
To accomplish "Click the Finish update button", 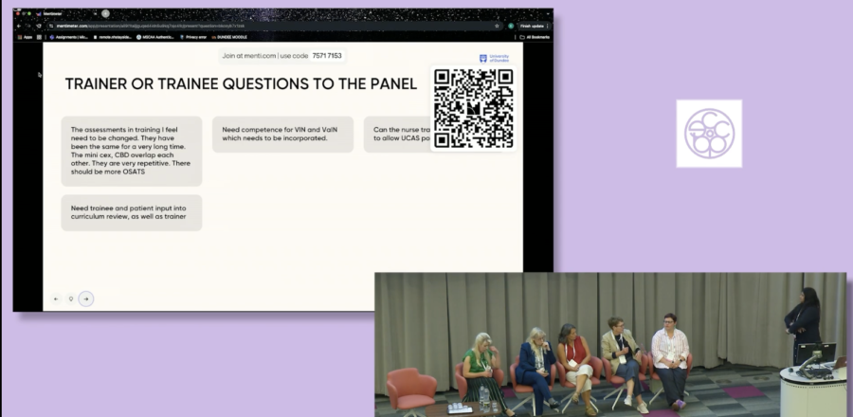I will click(x=531, y=26).
